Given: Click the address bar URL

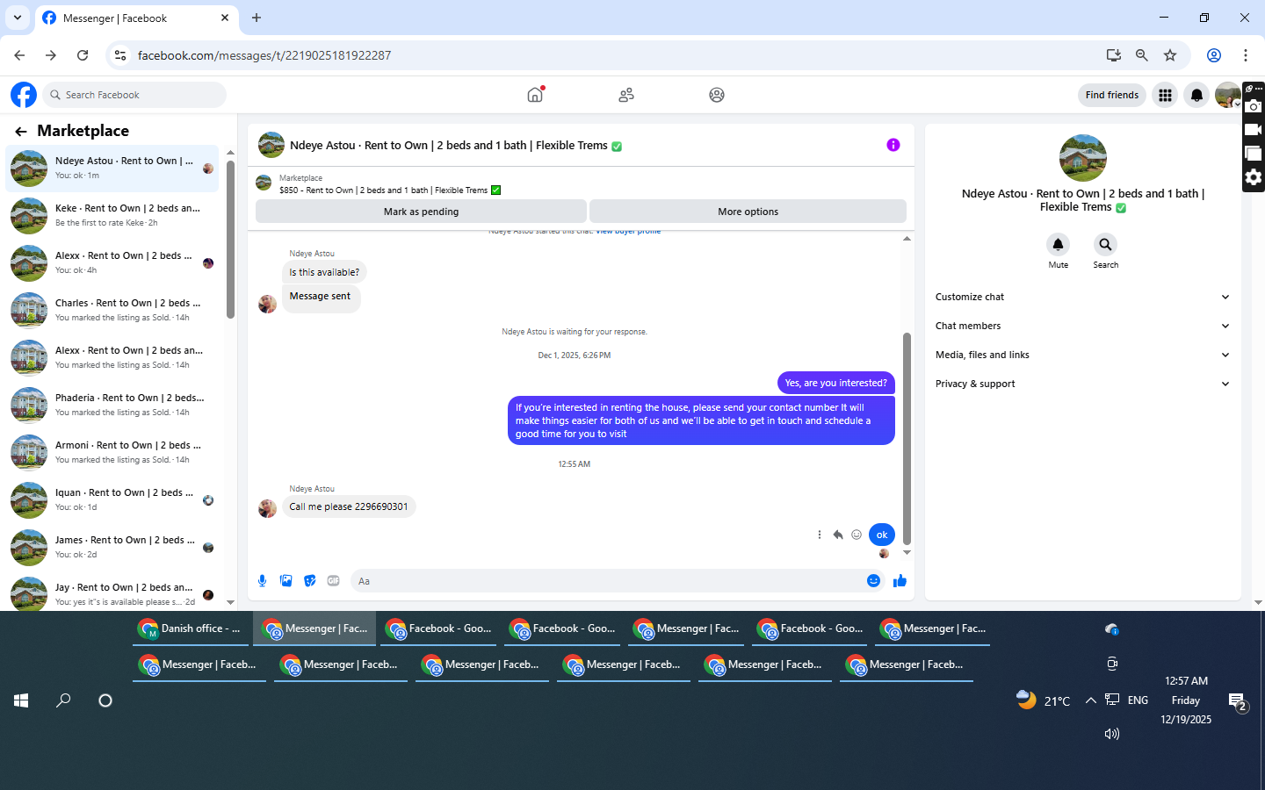Looking at the screenshot, I should coord(264,55).
